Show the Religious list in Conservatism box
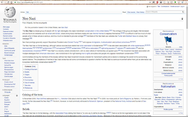 (180, 65)
